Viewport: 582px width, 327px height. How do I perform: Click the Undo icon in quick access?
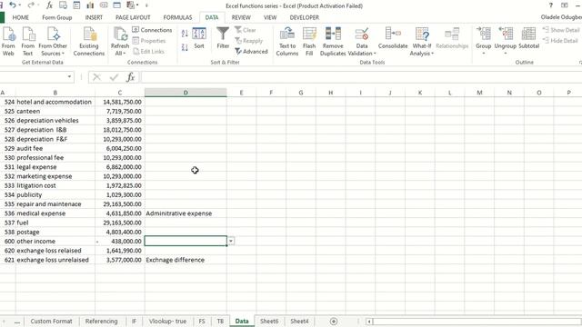[13, 5]
